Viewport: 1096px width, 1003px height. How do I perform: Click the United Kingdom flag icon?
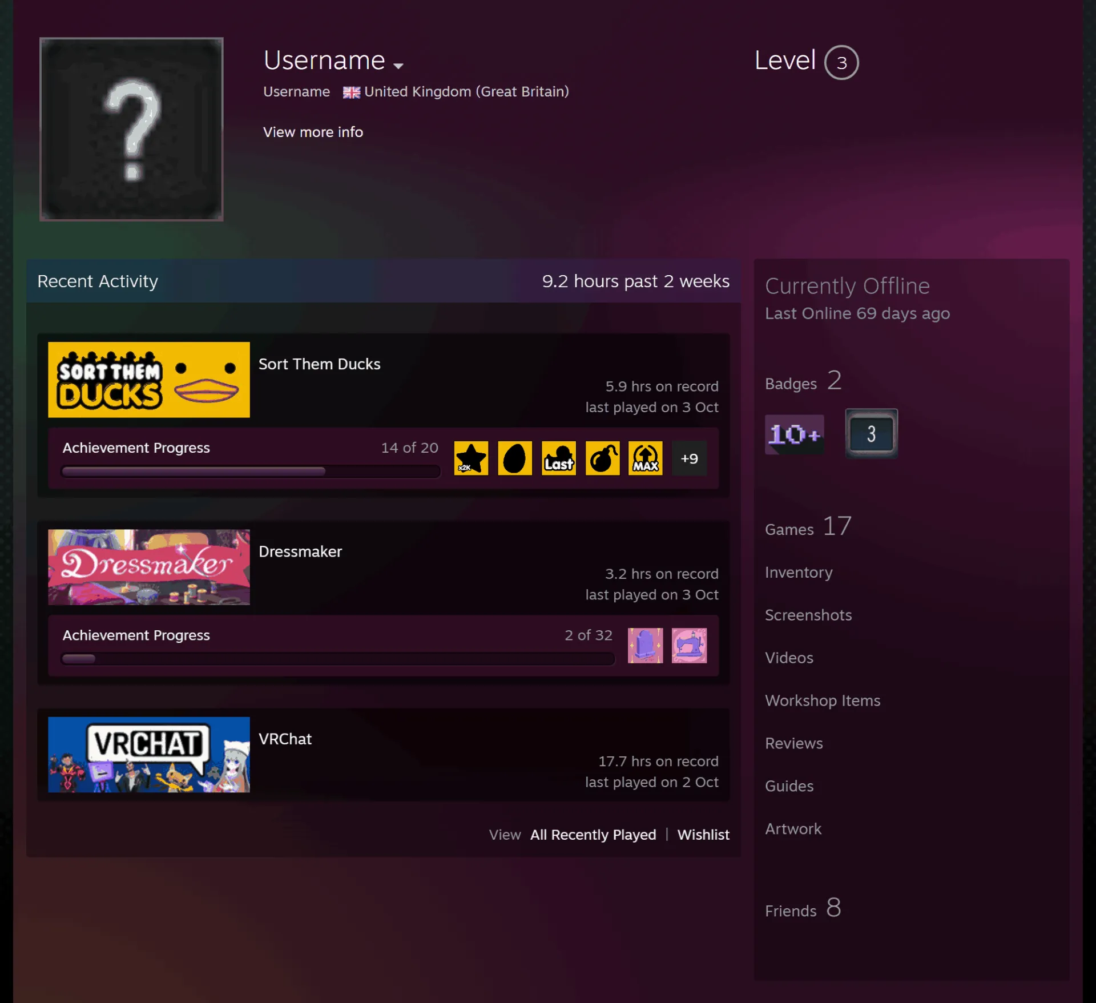[351, 92]
